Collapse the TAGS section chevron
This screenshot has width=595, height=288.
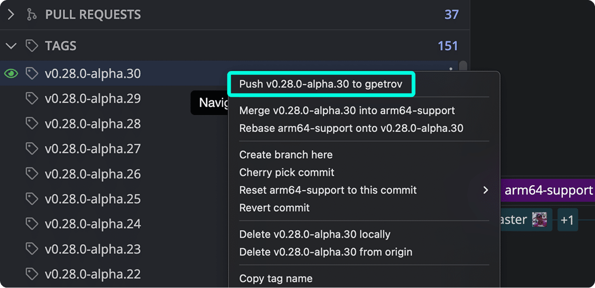coord(11,45)
